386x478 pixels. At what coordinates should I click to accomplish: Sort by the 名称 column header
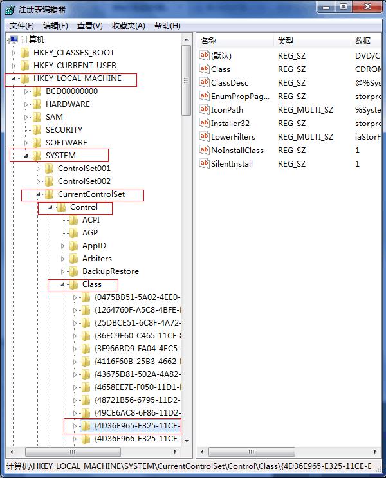click(x=208, y=41)
